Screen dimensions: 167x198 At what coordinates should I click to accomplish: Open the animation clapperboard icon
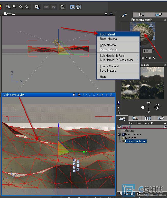62,7
